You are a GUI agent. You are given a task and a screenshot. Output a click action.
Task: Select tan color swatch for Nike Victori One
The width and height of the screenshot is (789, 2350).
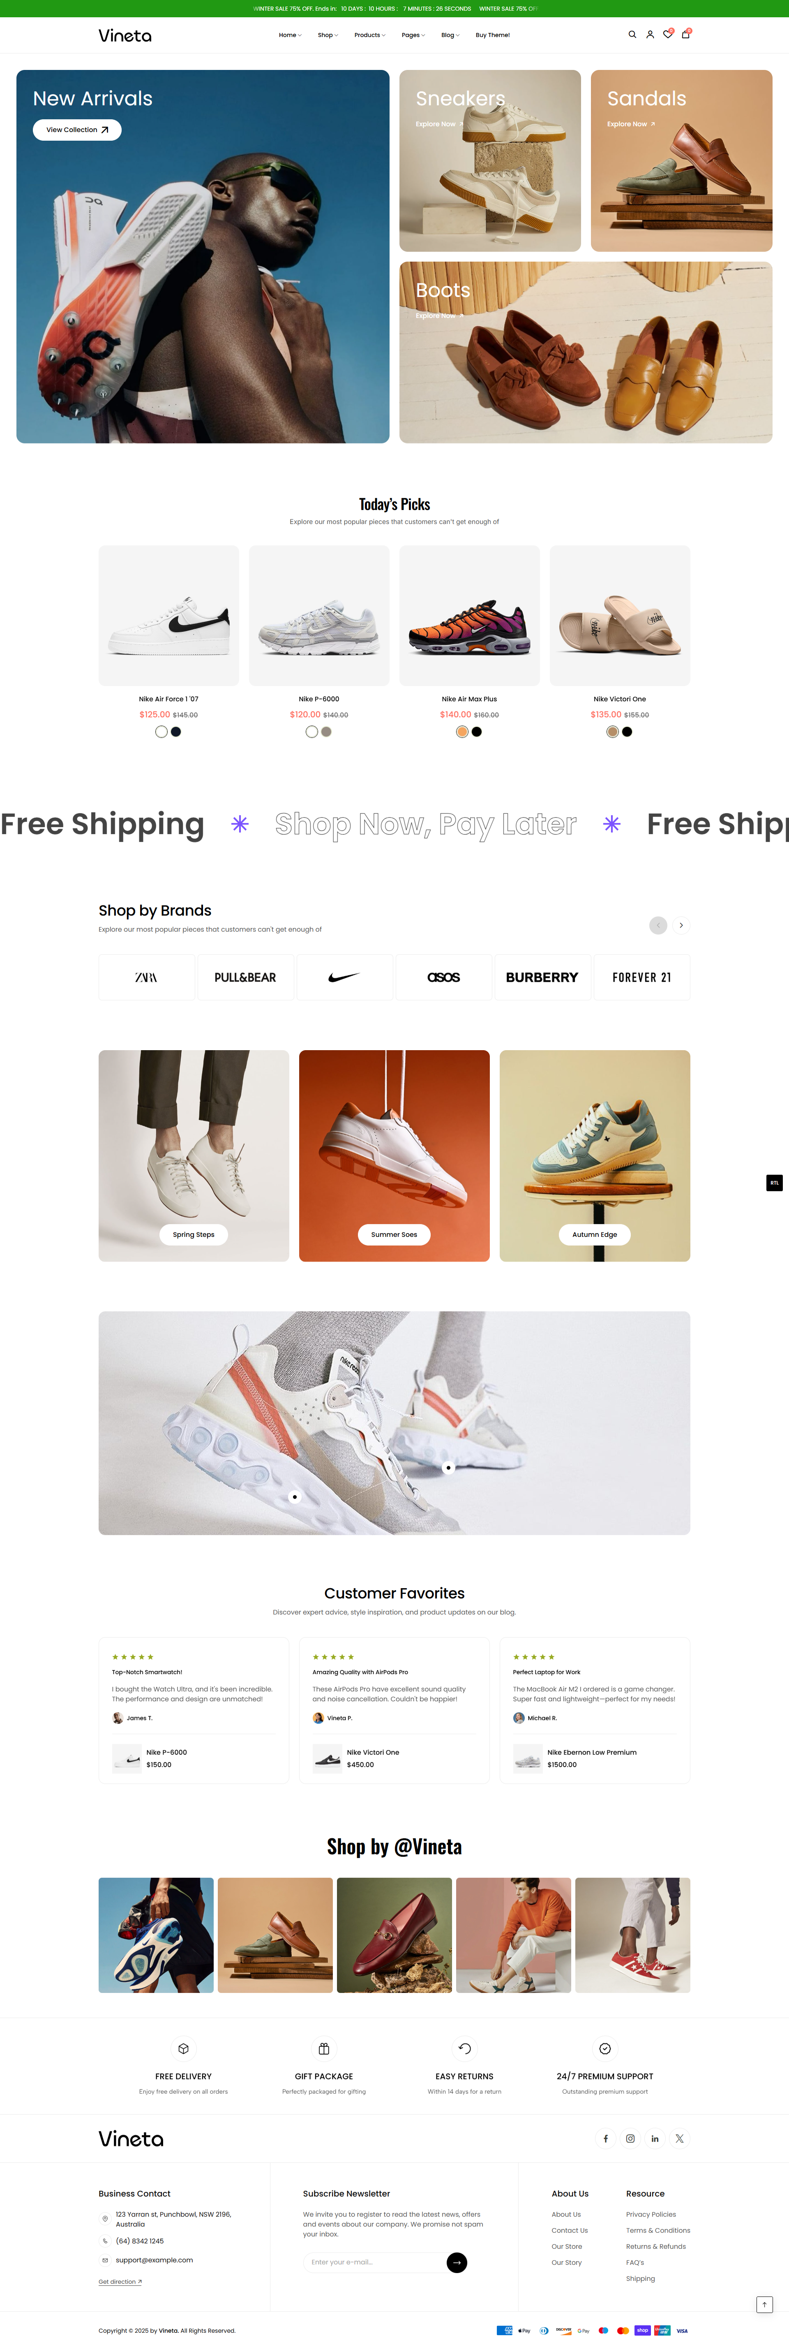[612, 732]
